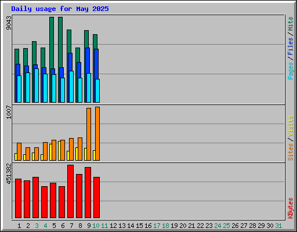Click day 20 on the x-axis
The width and height of the screenshot is (297, 232).
click(x=183, y=226)
